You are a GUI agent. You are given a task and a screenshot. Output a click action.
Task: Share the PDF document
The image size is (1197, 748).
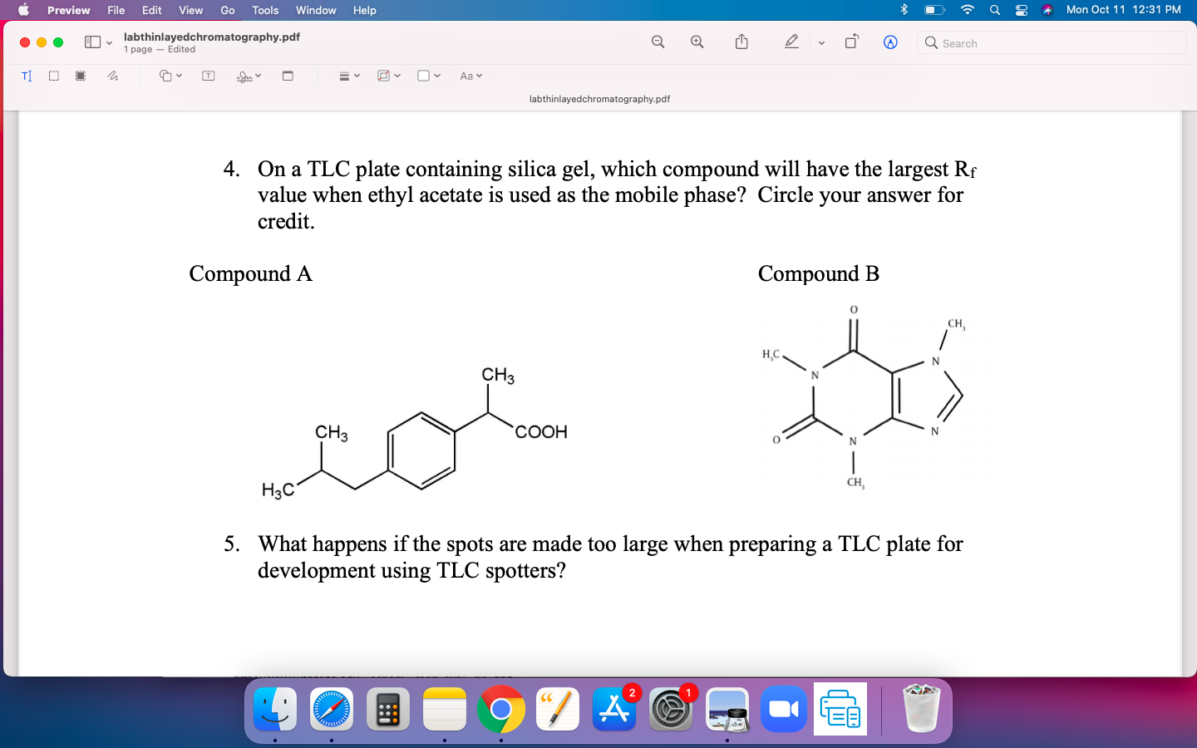[x=741, y=42]
